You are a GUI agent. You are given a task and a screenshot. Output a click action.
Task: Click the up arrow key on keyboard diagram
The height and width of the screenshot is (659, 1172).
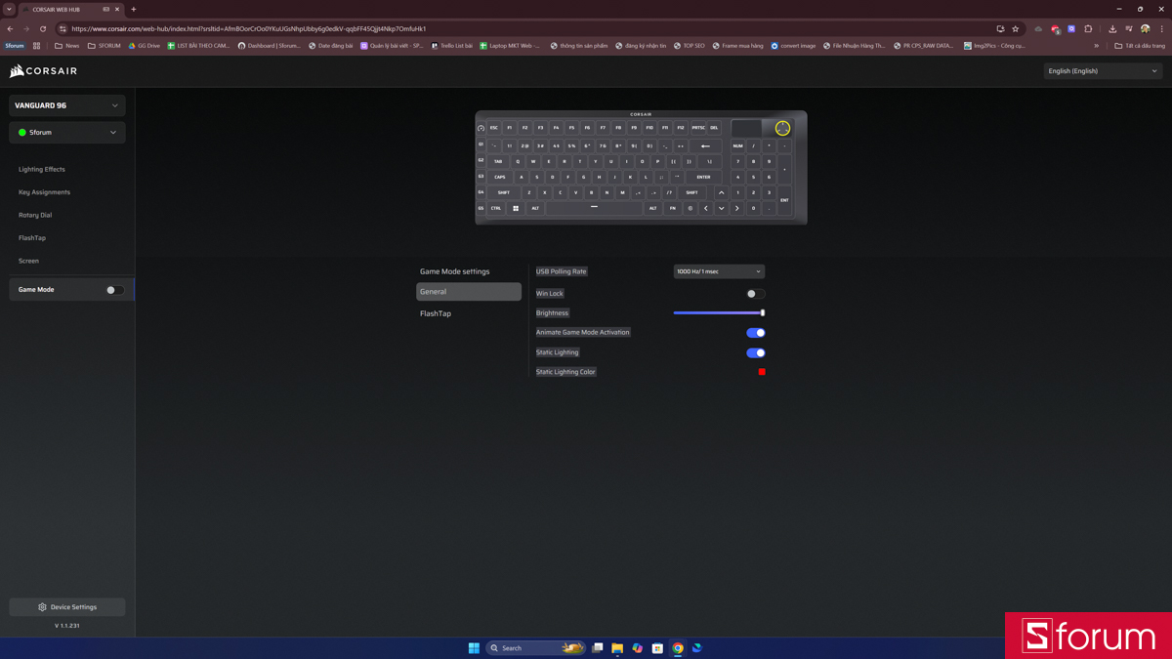722,192
